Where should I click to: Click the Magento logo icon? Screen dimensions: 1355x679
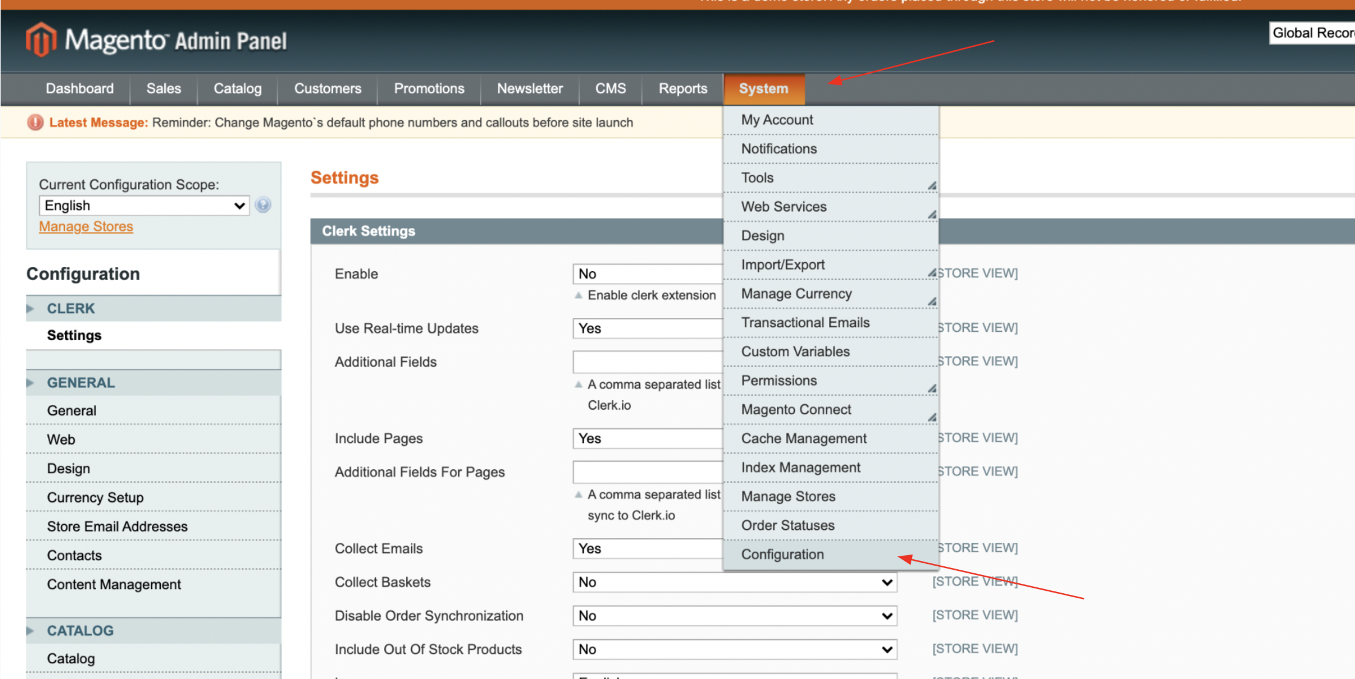pos(41,40)
